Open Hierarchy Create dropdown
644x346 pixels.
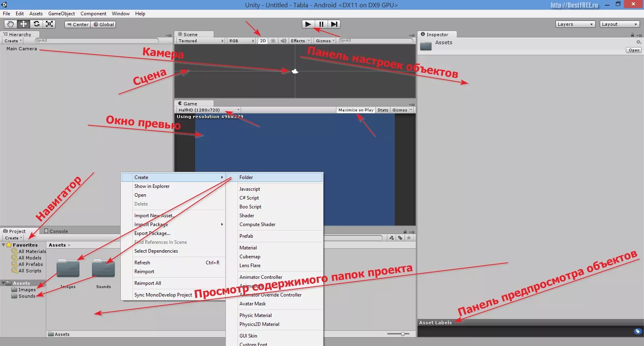13,41
